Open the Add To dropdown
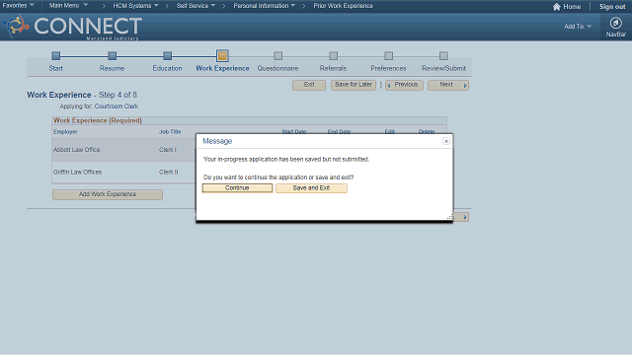 click(577, 27)
